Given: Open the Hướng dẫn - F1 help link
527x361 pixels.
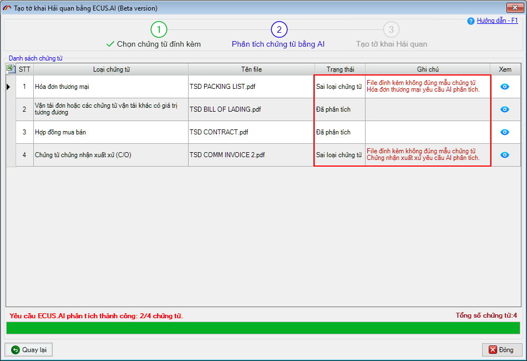Looking at the screenshot, I should click(498, 21).
